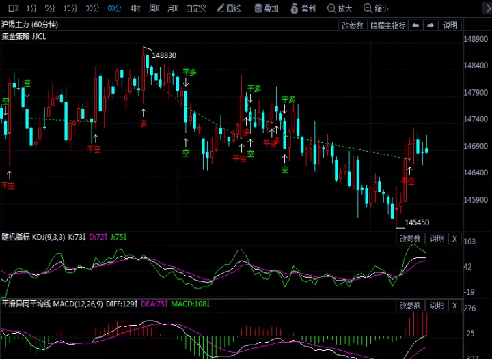
Task: Click the 145450 low price label
Action: click(x=417, y=222)
